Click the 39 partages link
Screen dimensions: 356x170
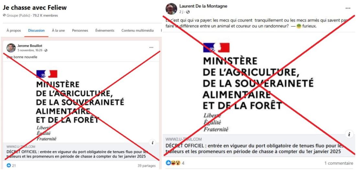[147, 166]
